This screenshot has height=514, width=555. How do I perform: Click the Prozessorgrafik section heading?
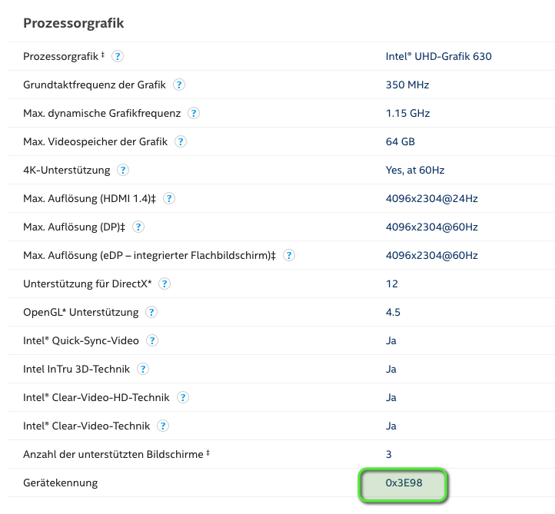pos(74,23)
